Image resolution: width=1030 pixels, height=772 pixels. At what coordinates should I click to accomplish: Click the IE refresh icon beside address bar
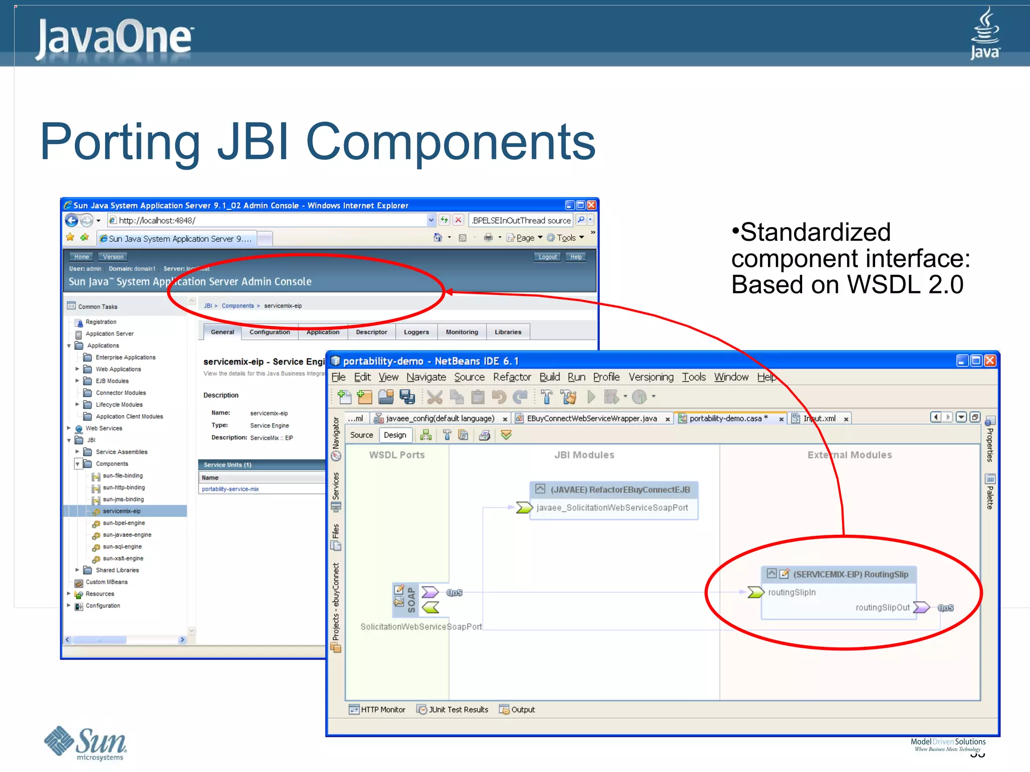click(x=444, y=220)
